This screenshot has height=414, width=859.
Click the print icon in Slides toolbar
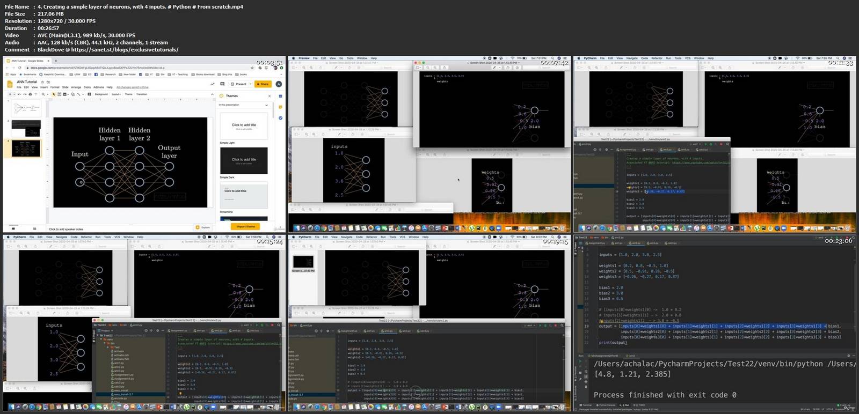30,94
